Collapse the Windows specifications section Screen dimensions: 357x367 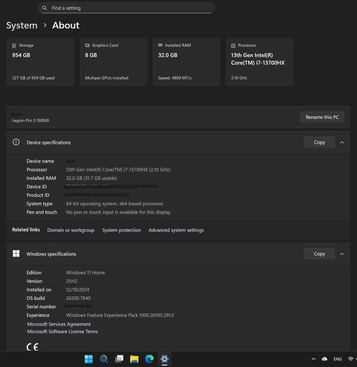coord(342,254)
